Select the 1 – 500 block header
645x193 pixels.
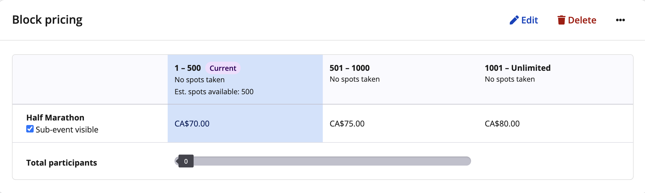pyautogui.click(x=188, y=68)
